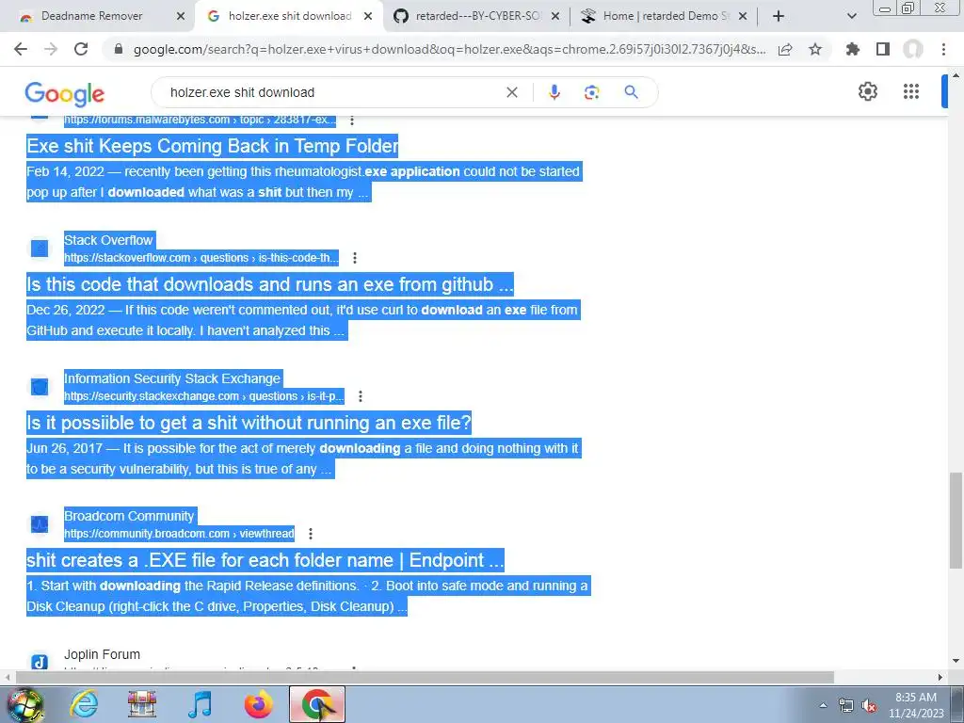The width and height of the screenshot is (964, 723).
Task: Open 'without running an exe file?' result
Action: (x=249, y=423)
